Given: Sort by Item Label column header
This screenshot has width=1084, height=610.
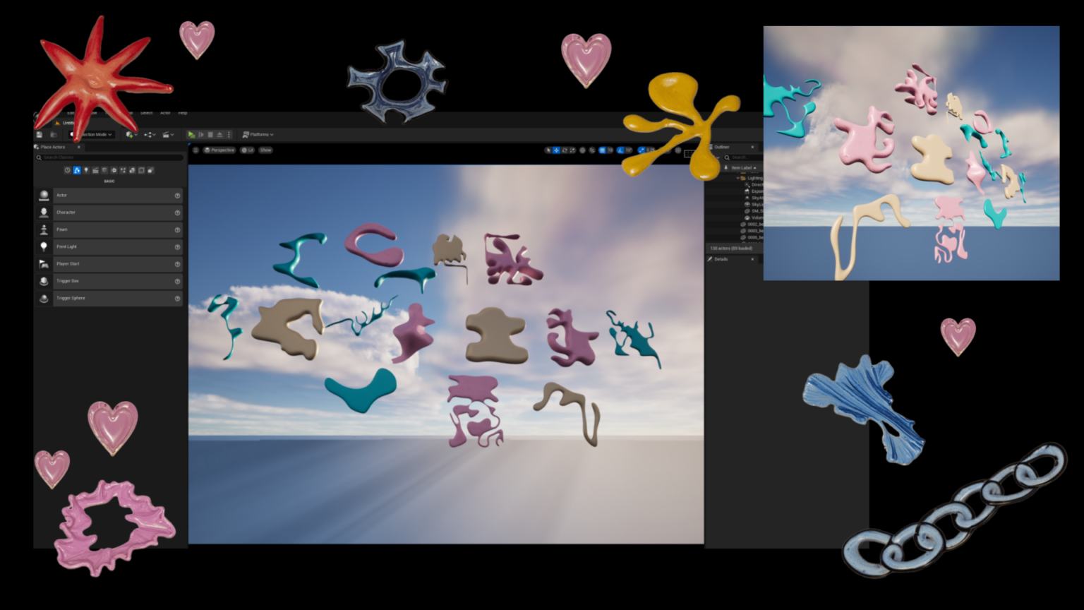Looking at the screenshot, I should point(743,167).
